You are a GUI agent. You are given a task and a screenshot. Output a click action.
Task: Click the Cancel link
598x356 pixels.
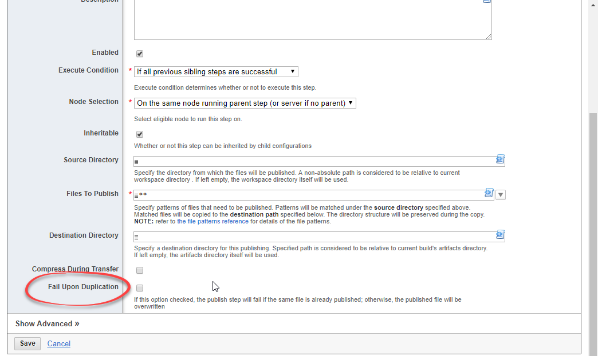[59, 344]
